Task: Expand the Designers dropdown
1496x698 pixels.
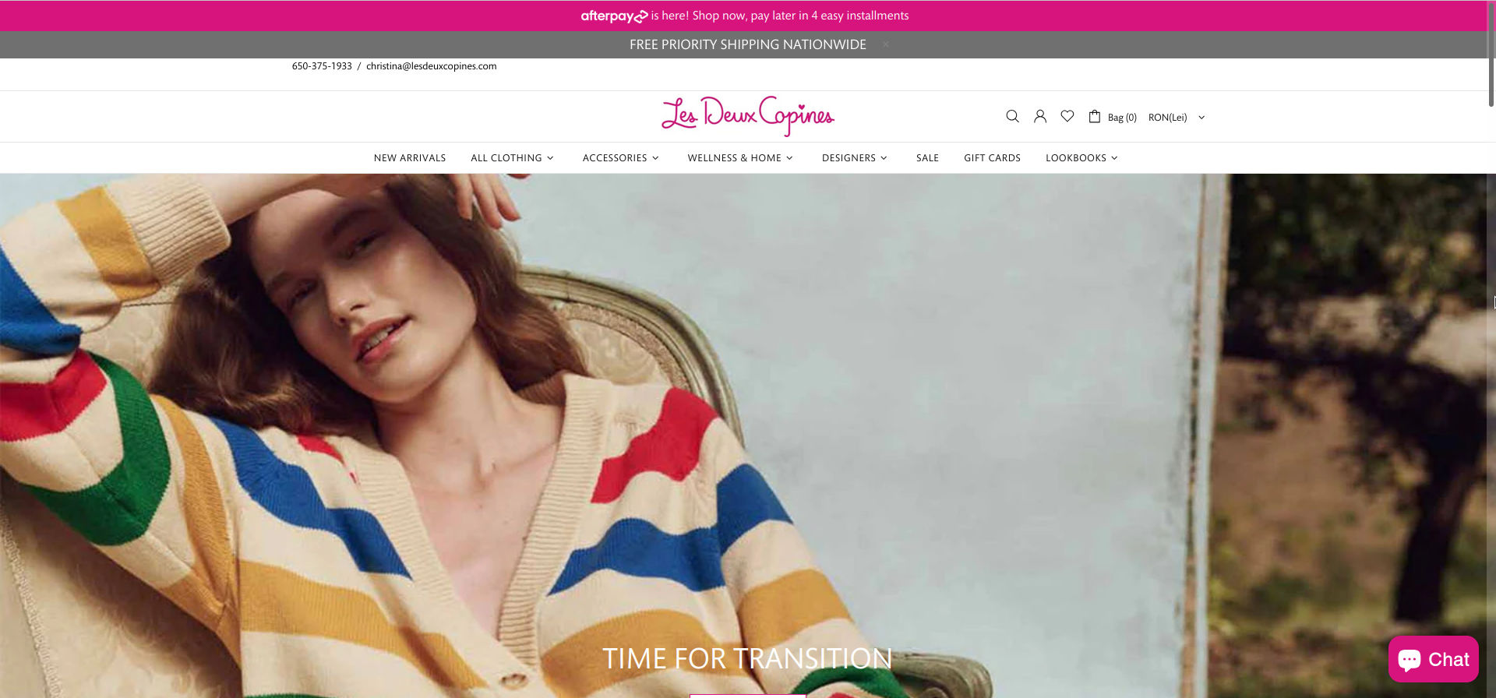Action: [854, 158]
